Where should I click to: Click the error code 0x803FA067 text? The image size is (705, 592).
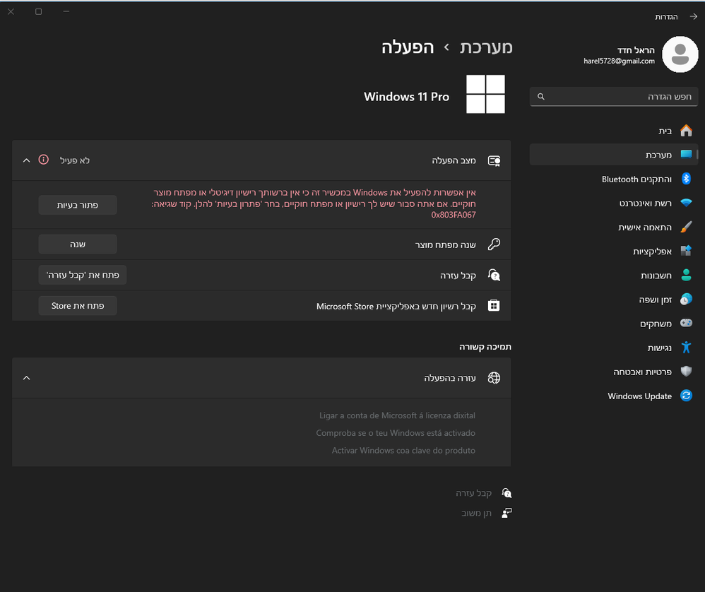(454, 215)
